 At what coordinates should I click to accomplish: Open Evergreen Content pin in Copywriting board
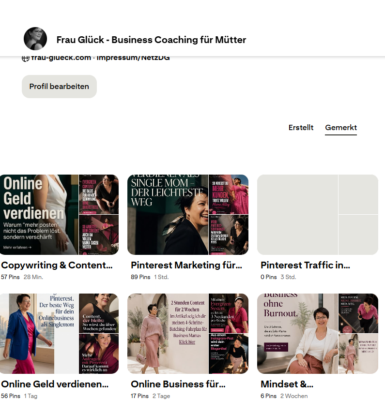point(99,194)
